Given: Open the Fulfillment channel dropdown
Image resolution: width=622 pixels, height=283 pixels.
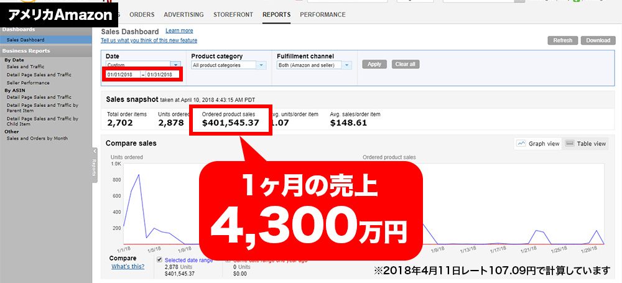Looking at the screenshot, I should 314,65.
